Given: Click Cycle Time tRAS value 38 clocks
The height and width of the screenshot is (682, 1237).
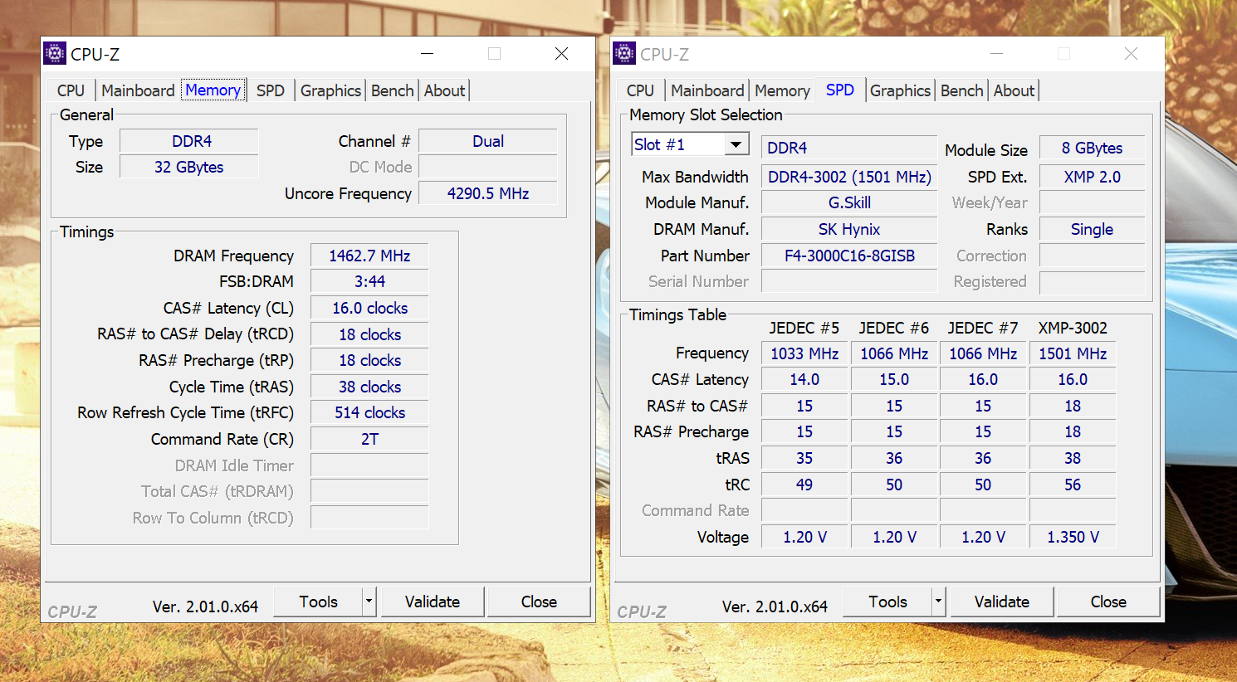Looking at the screenshot, I should tap(369, 387).
